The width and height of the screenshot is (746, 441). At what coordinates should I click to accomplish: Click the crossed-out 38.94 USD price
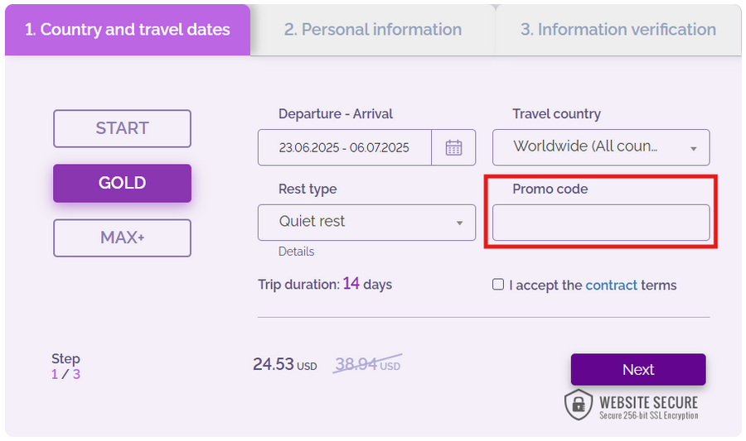367,365
